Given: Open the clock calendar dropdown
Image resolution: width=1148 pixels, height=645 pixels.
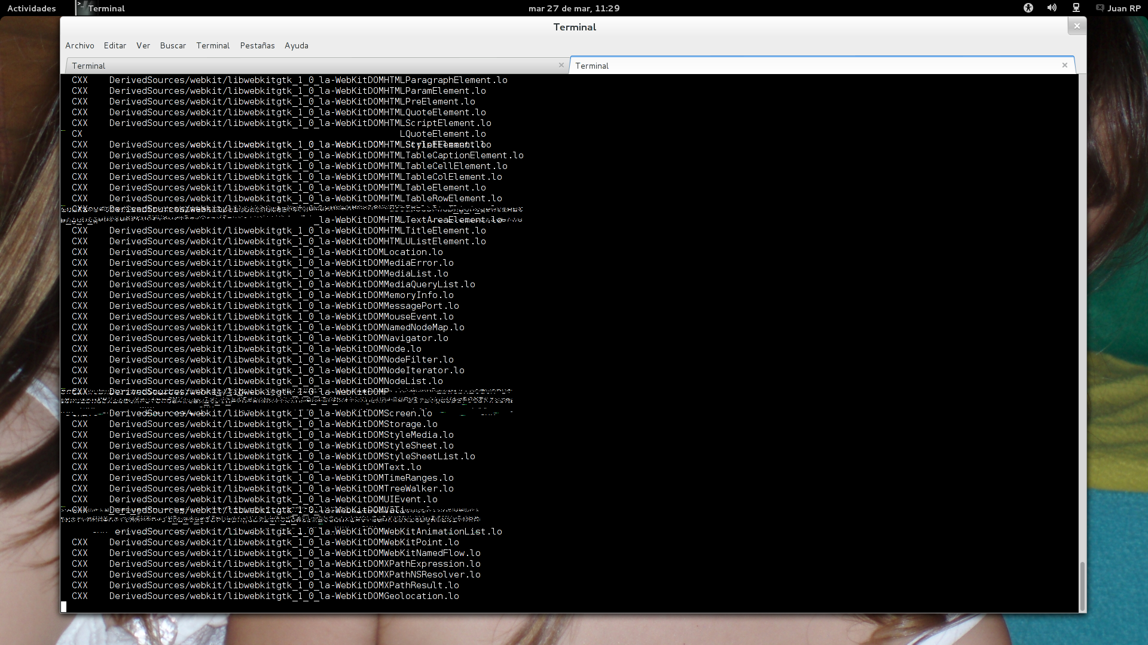Looking at the screenshot, I should click(x=574, y=8).
